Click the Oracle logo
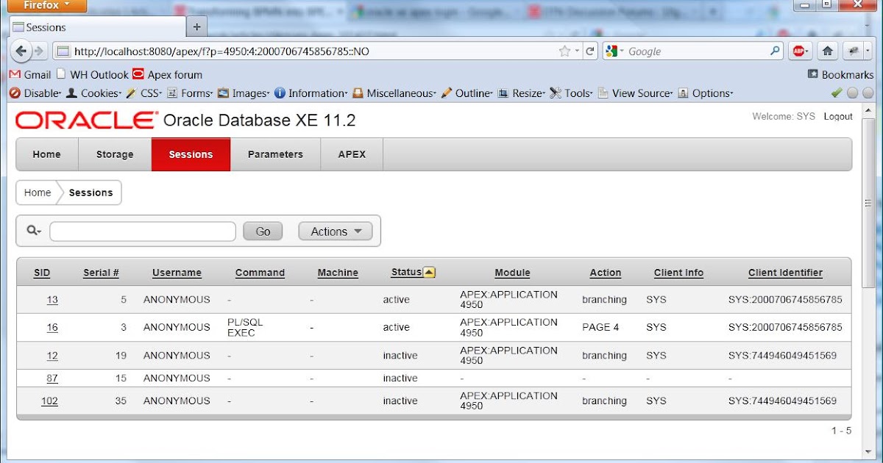The height and width of the screenshot is (463, 883). (87, 121)
